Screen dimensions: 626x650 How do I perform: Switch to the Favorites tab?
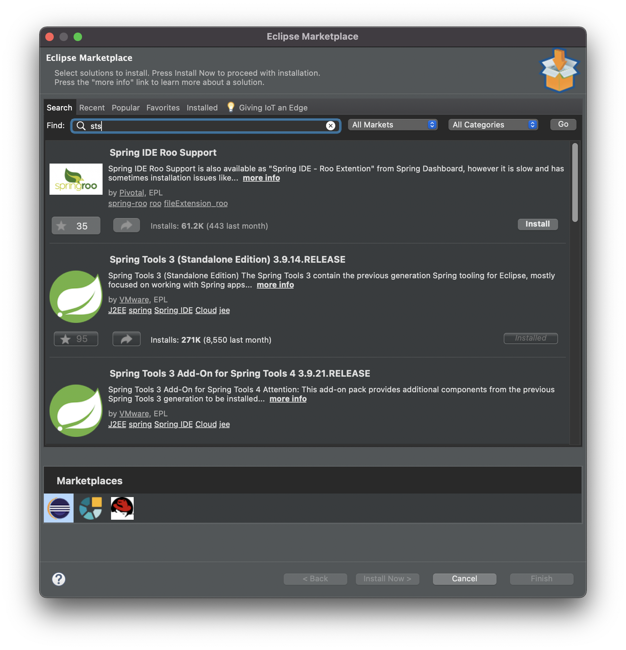point(163,108)
